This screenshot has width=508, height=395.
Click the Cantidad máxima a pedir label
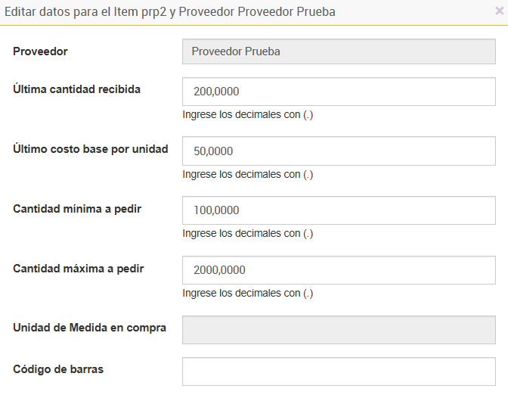click(79, 269)
